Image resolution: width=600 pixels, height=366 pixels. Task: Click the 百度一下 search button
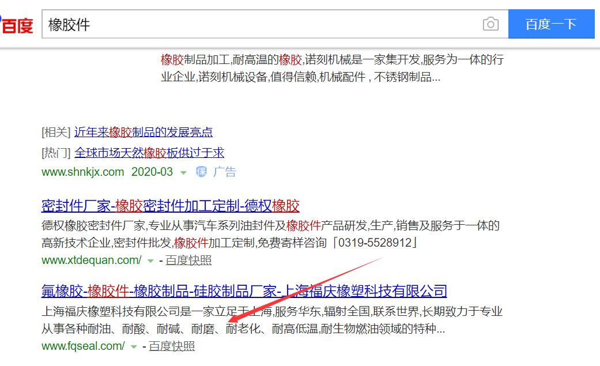pyautogui.click(x=551, y=24)
